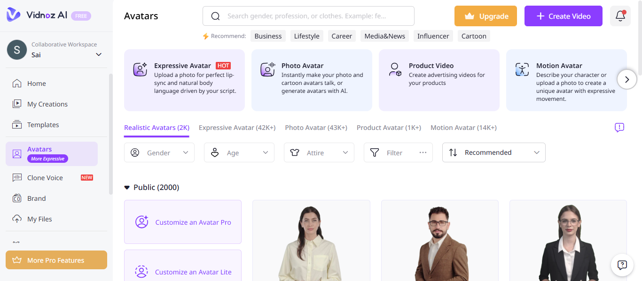This screenshot has height=281, width=642.
Task: Open the Expressive Avatar feature card icon
Action: click(x=140, y=69)
